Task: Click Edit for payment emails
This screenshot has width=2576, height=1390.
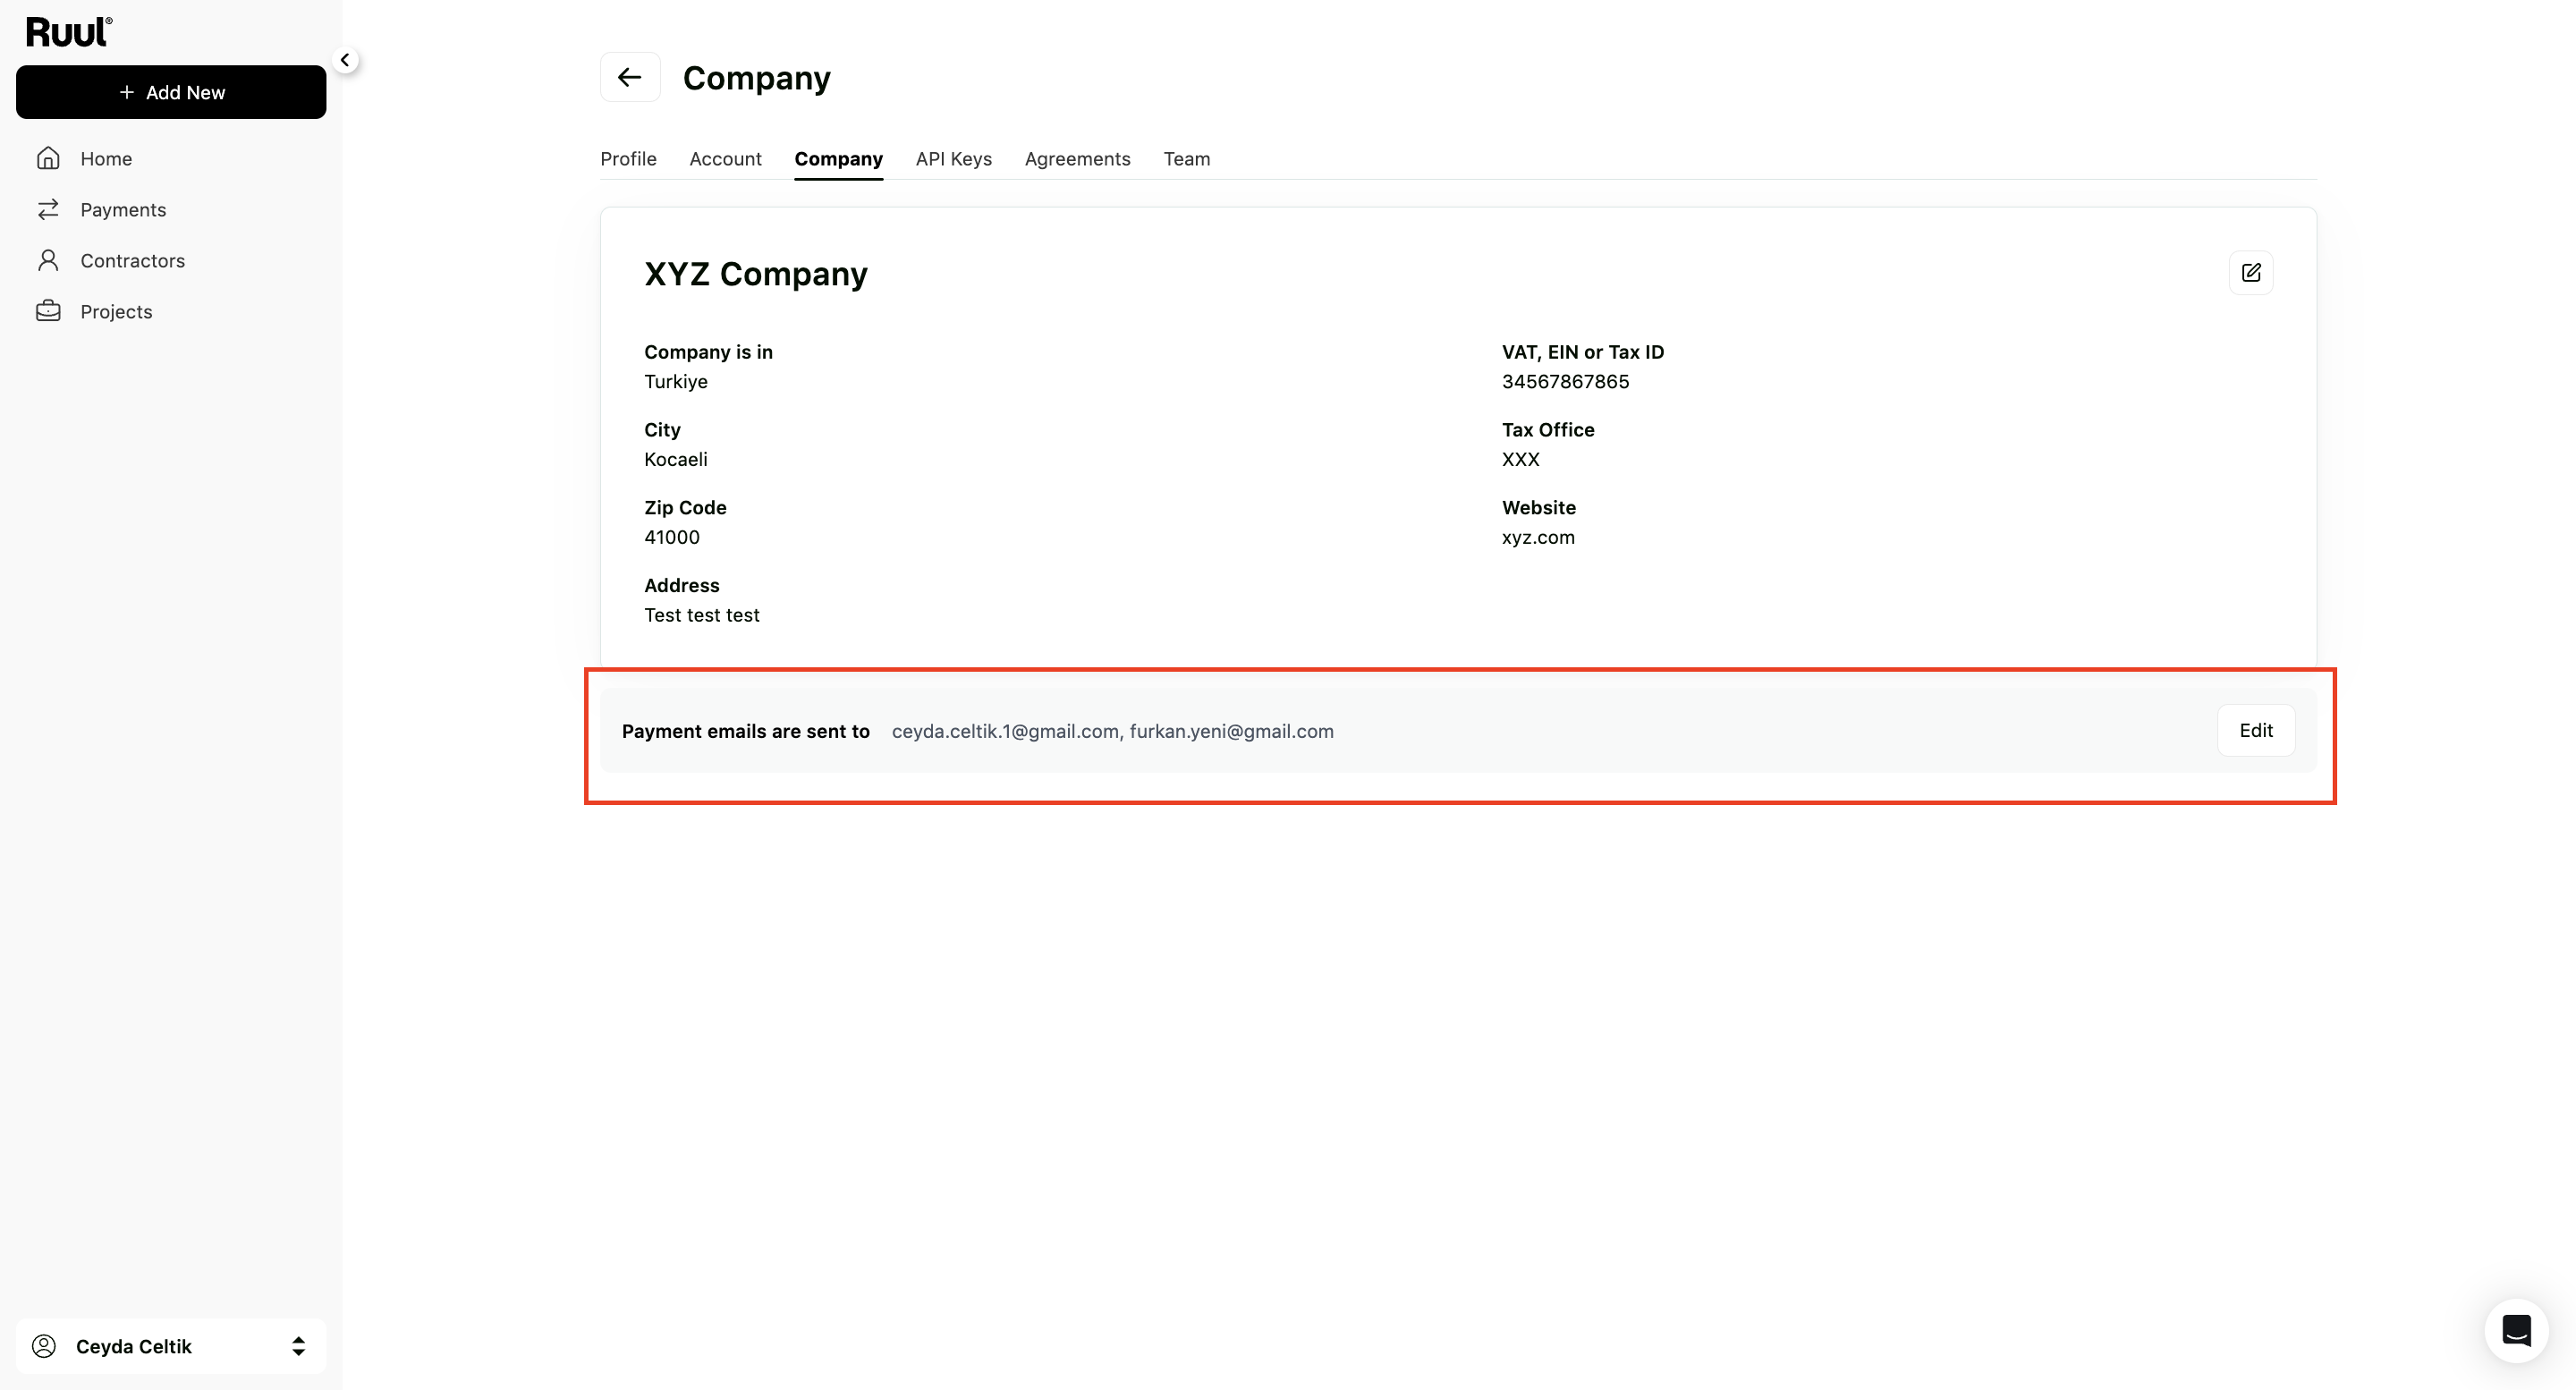Action: [x=2256, y=730]
